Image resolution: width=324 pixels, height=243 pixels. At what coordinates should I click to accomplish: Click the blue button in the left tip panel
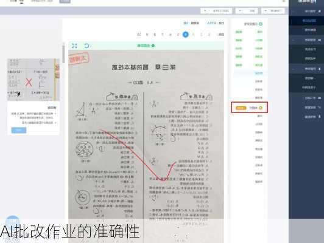19,130
